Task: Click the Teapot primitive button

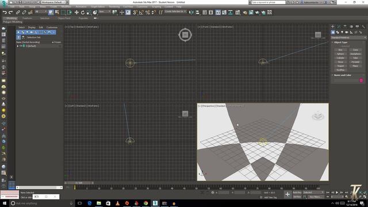Action: coord(340,66)
